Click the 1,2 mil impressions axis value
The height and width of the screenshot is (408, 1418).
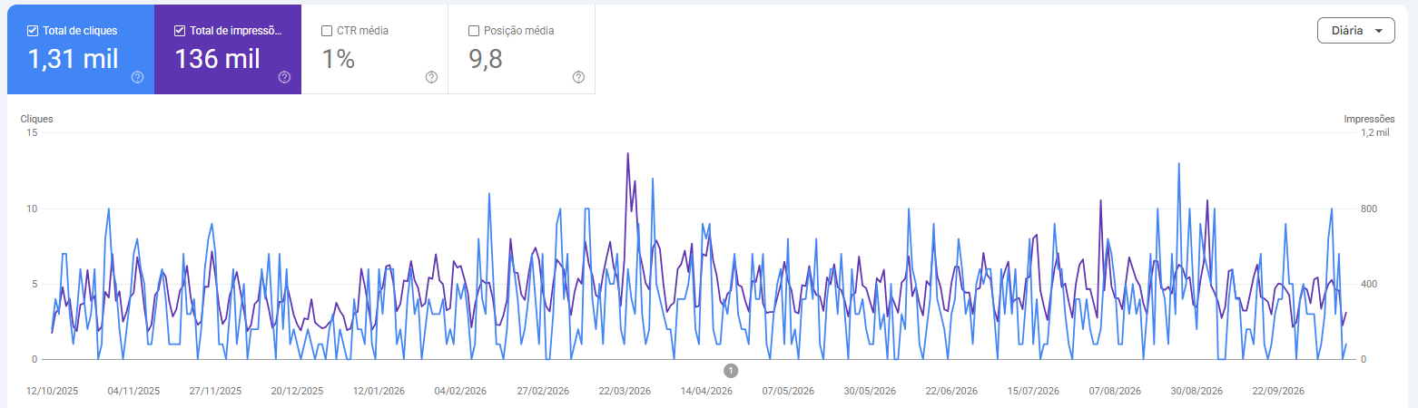1374,132
